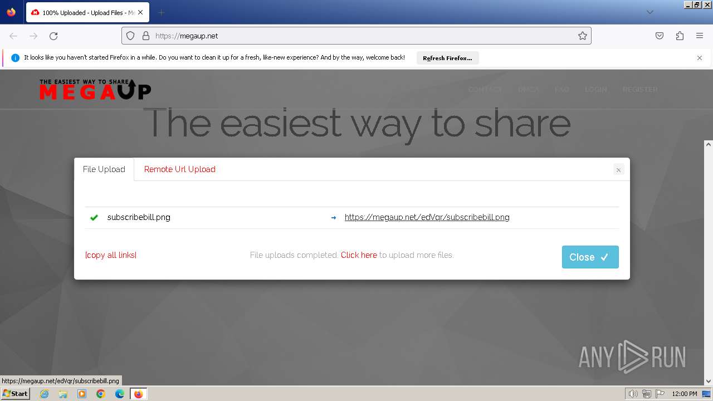Open a new browser tab
This screenshot has width=713, height=401.
click(x=161, y=12)
